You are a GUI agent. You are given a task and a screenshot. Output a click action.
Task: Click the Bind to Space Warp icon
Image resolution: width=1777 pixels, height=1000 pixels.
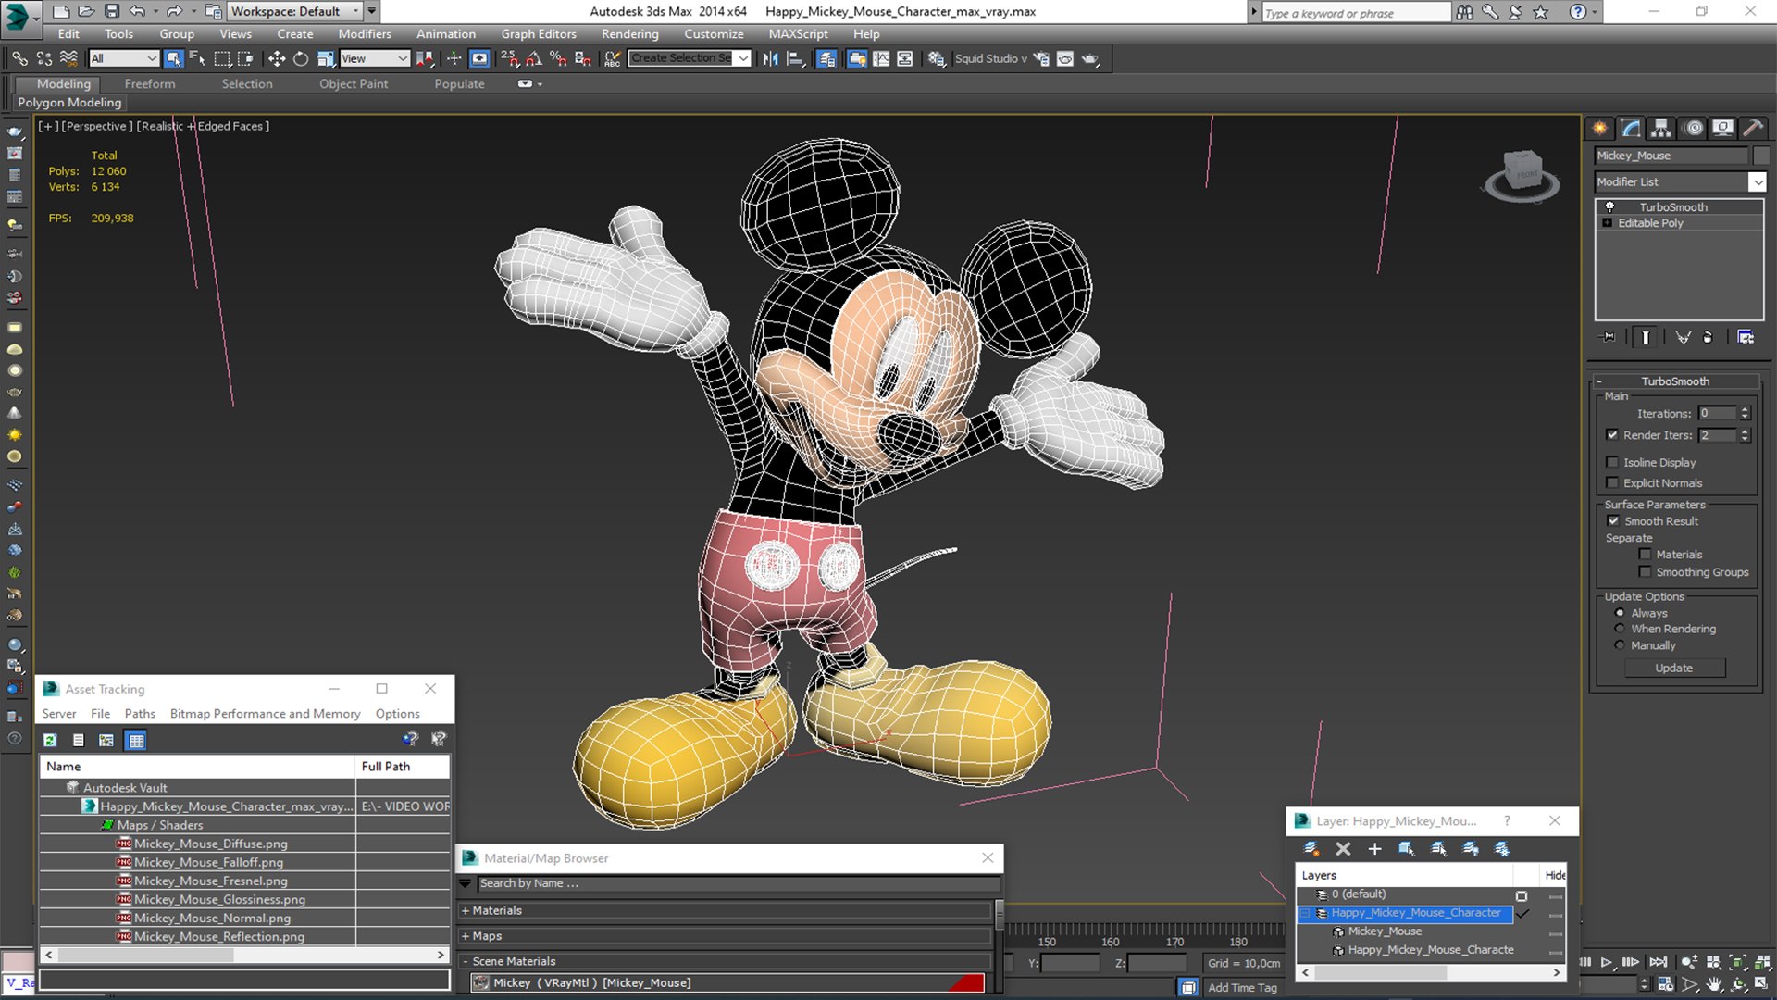(x=68, y=58)
